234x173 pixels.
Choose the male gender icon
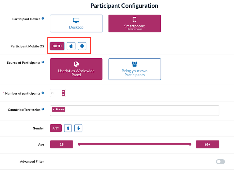68,128
